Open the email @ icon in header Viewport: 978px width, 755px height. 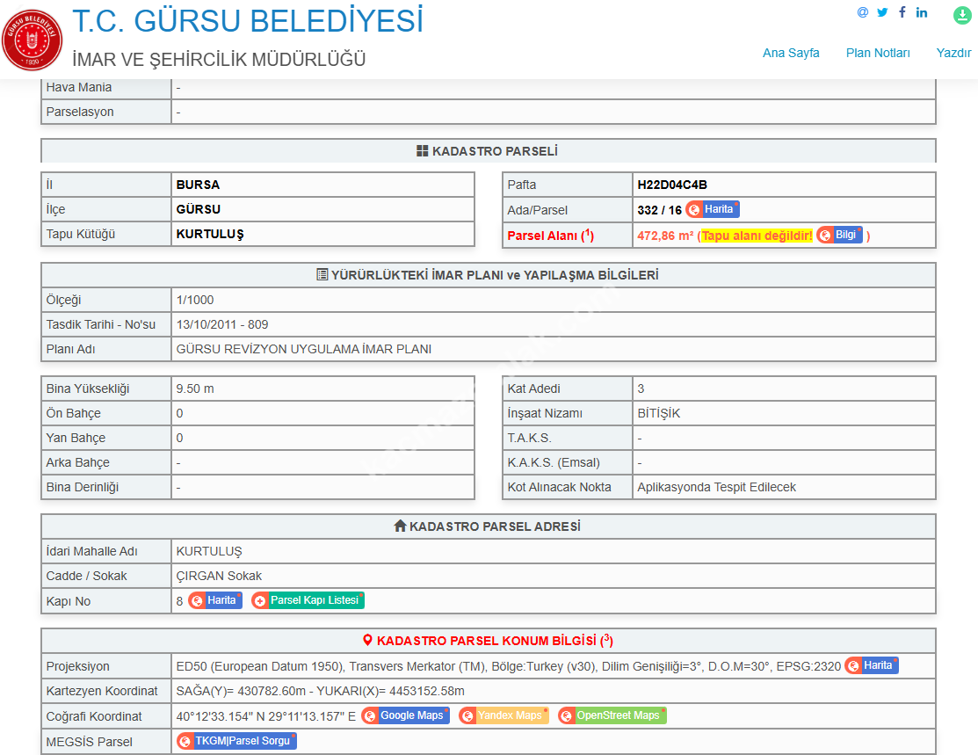[x=862, y=12]
